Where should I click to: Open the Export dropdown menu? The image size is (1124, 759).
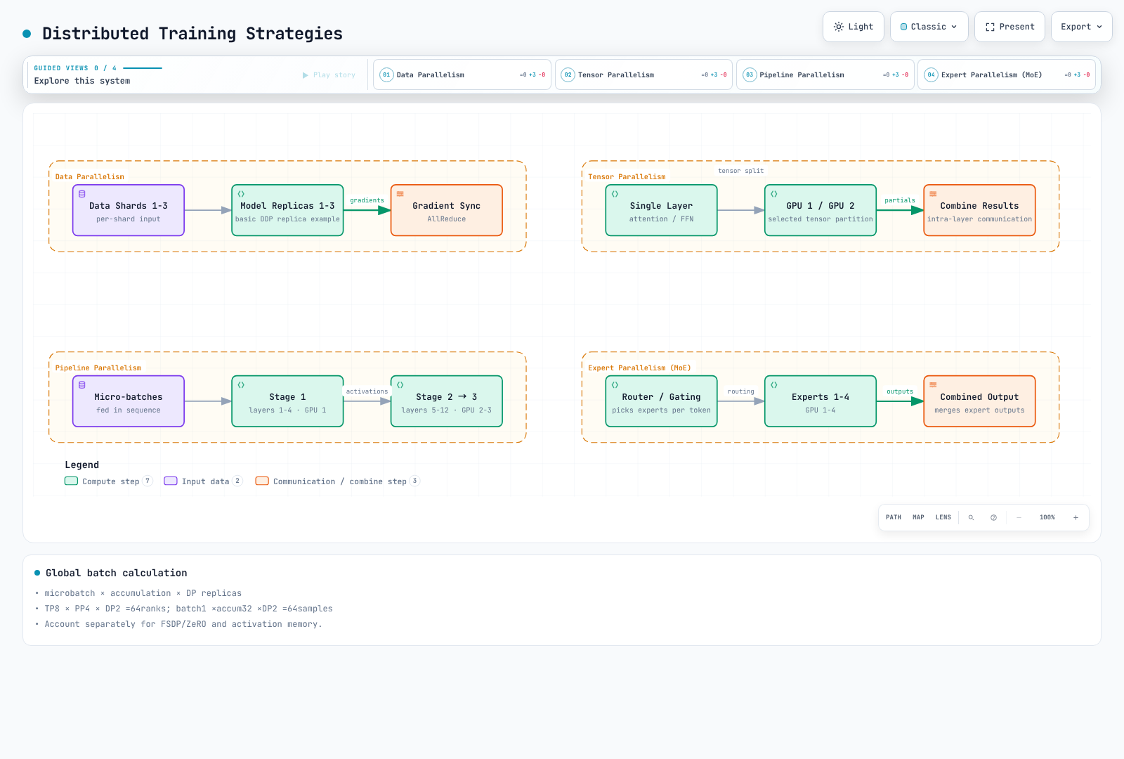[x=1081, y=27]
